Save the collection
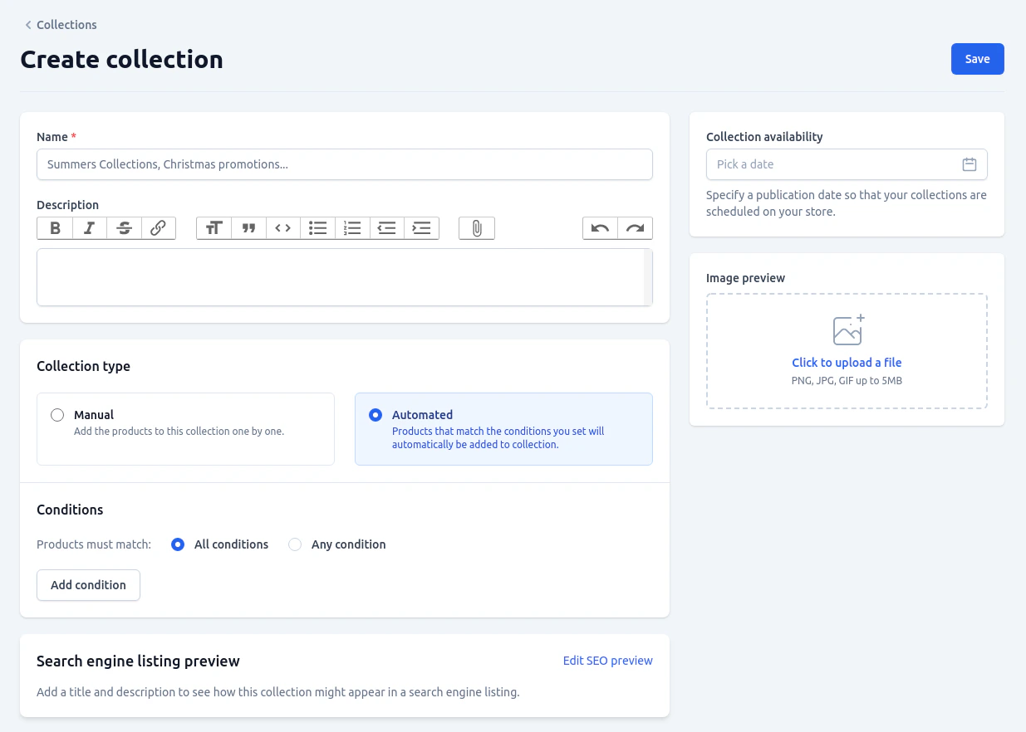This screenshot has height=732, width=1026. [977, 59]
